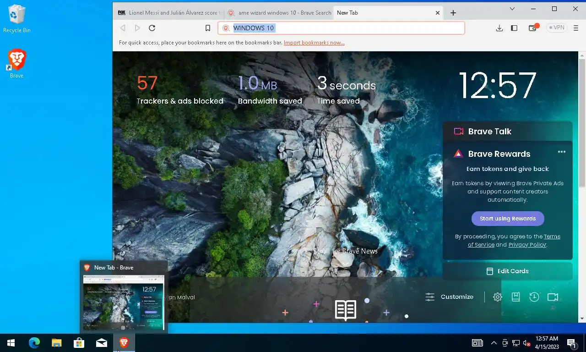
Task: Open History clock icon
Action: 534,297
